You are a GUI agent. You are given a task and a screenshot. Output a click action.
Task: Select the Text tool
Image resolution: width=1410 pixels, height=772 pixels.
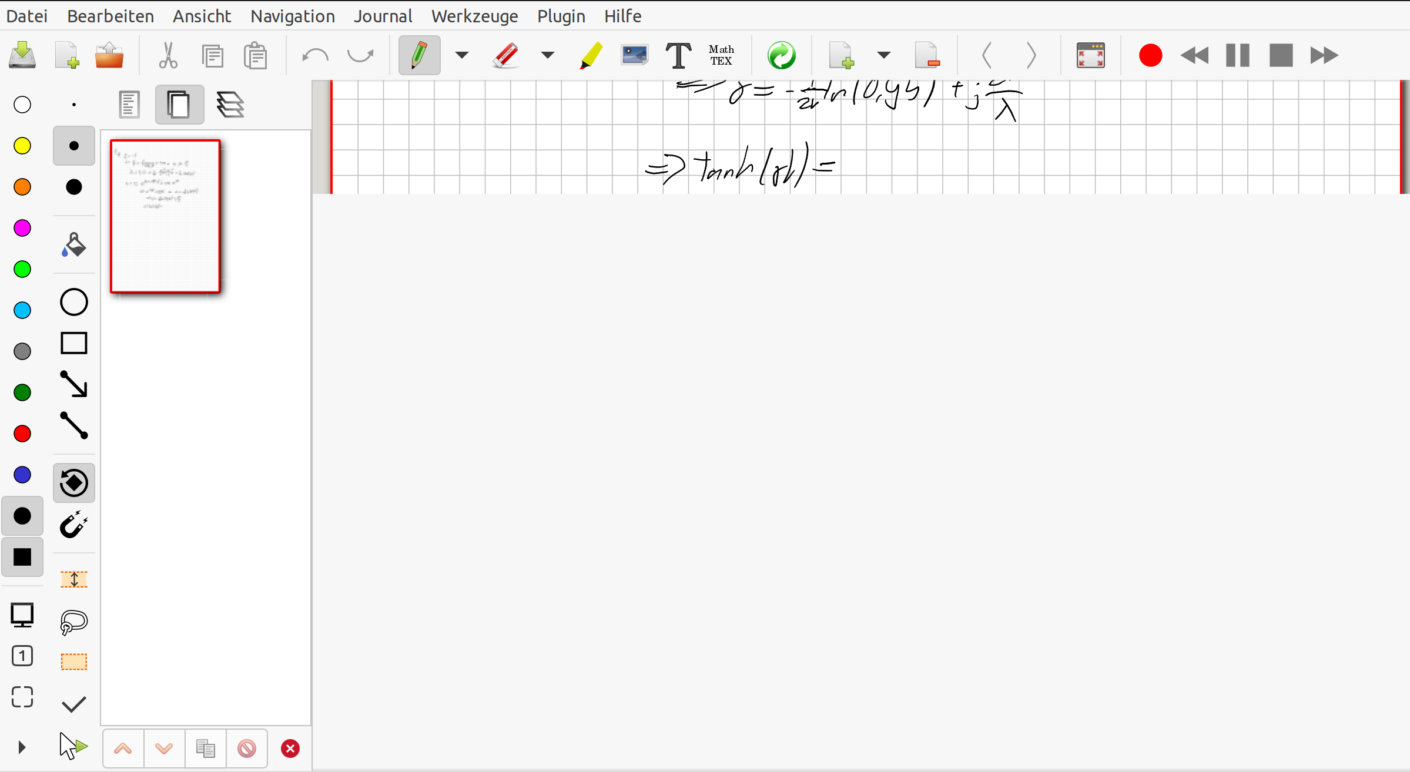(678, 56)
